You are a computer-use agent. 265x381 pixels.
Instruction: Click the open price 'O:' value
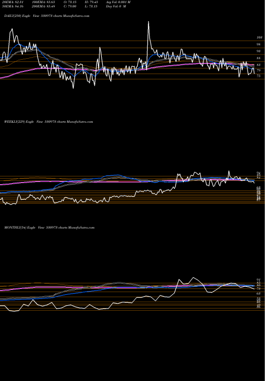coord(71,2)
